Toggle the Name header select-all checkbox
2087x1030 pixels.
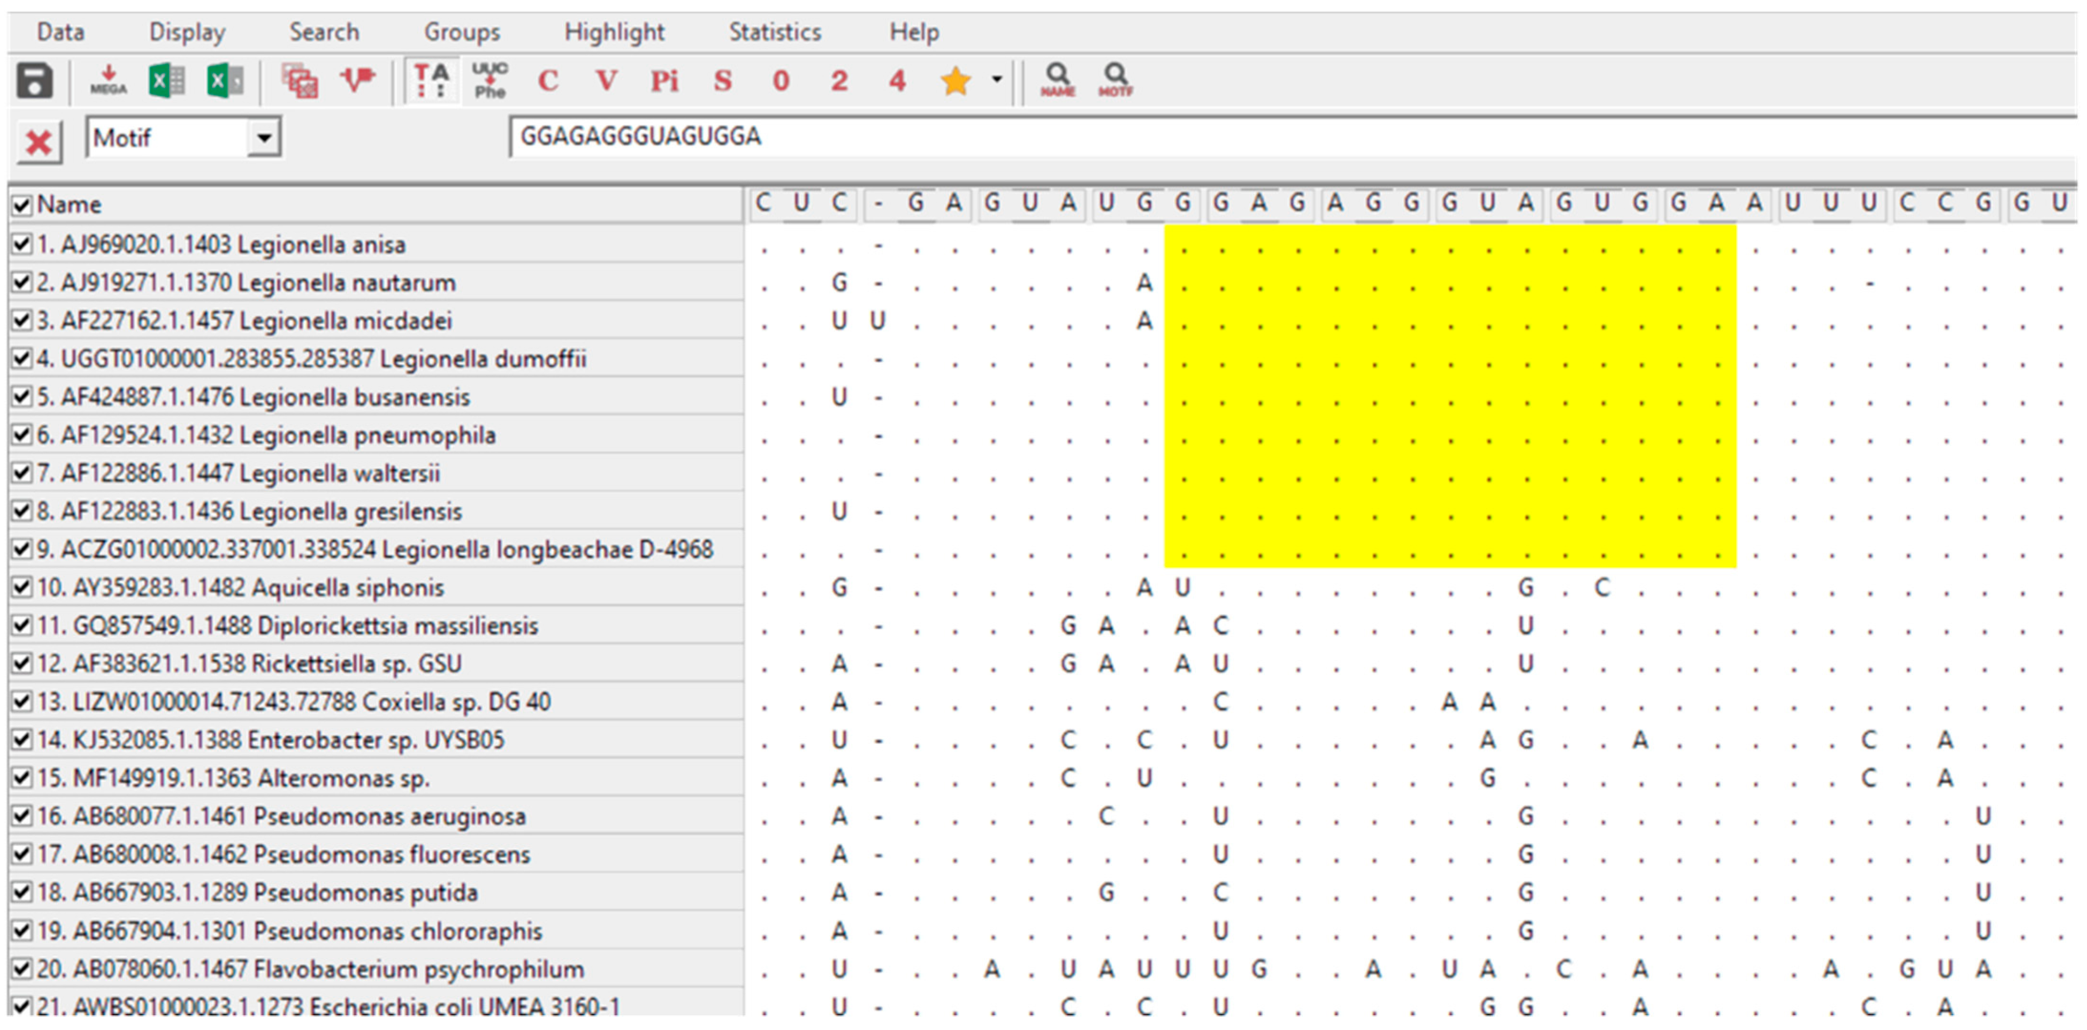pos(22,205)
